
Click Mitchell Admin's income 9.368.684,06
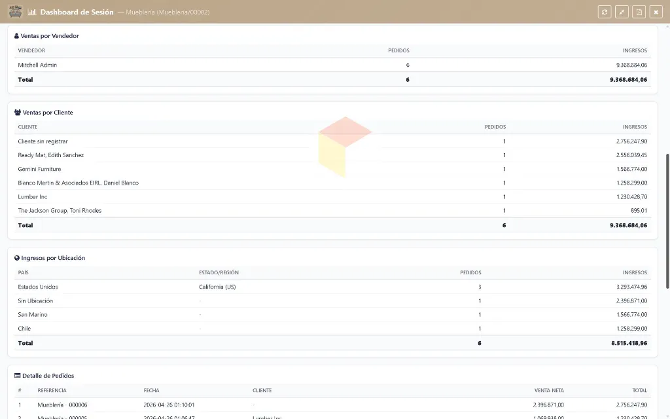(x=631, y=65)
